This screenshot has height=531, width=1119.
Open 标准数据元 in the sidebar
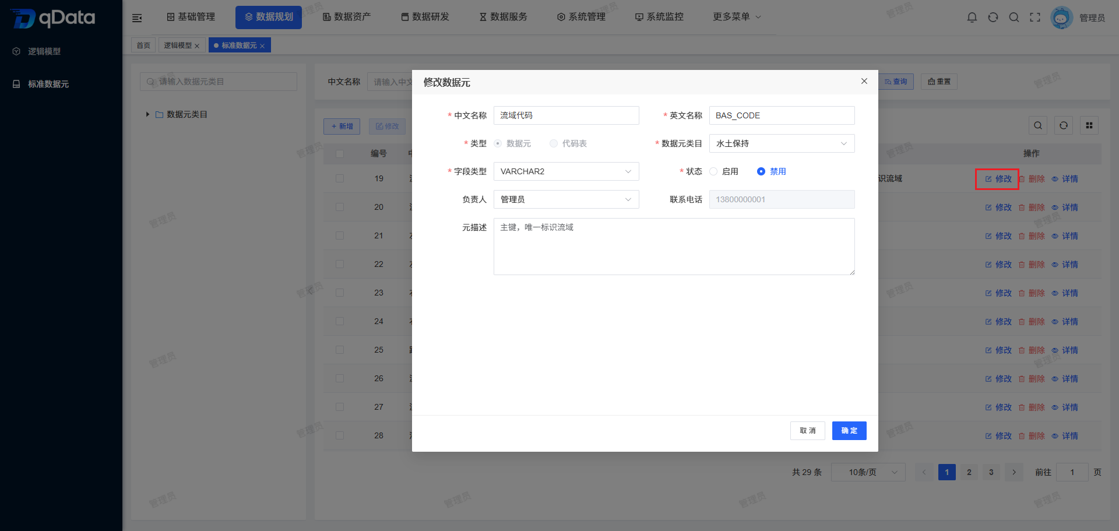48,84
